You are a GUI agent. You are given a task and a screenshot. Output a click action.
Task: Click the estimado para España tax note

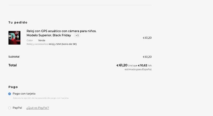138,70
